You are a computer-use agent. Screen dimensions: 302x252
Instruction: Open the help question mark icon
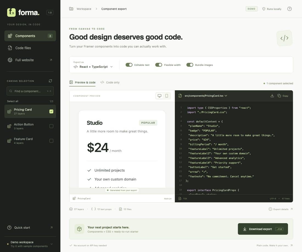(289, 9)
